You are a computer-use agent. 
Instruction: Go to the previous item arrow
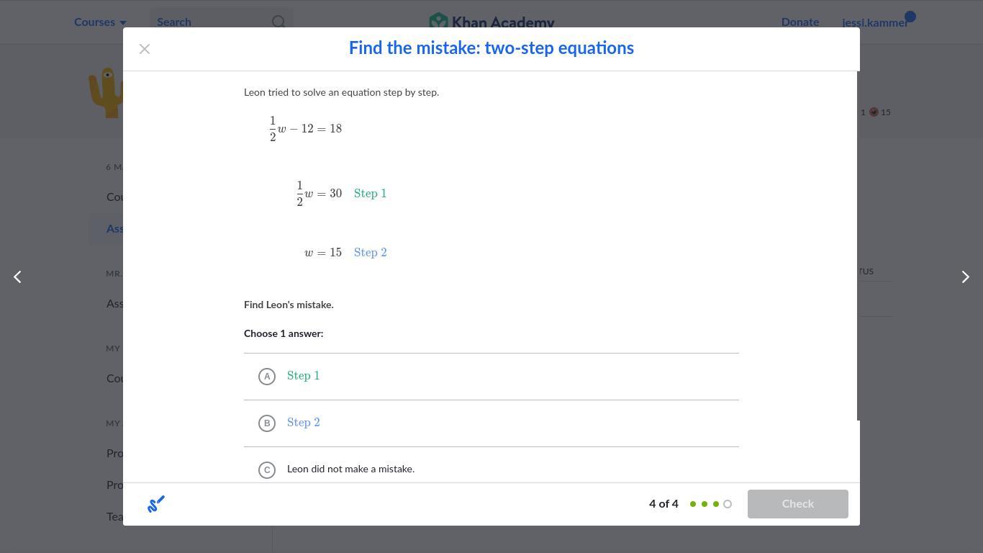(18, 277)
